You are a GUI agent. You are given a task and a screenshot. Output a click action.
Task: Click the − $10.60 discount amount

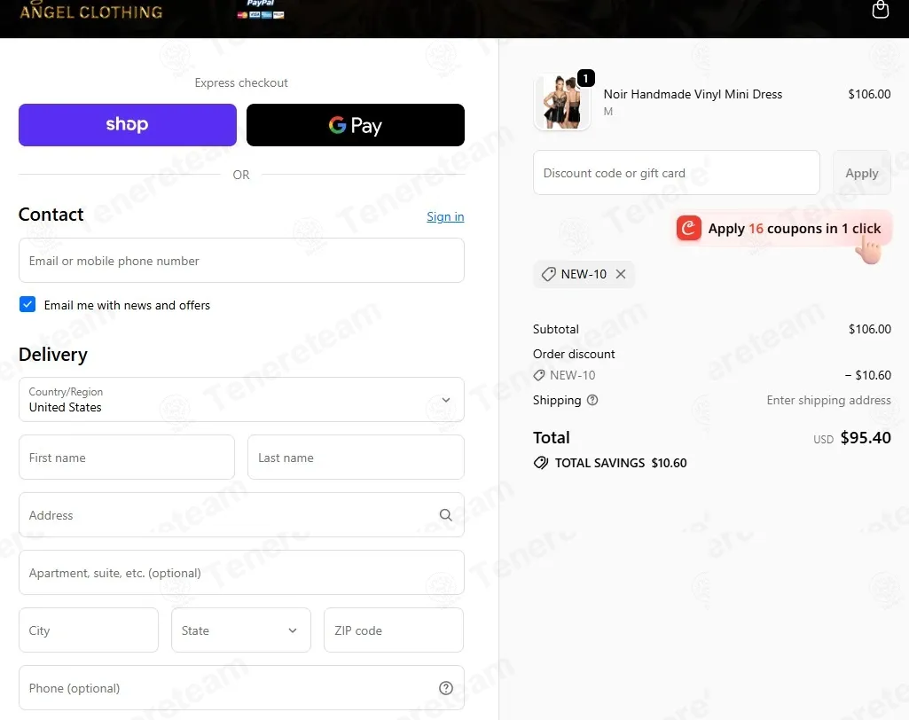point(868,375)
